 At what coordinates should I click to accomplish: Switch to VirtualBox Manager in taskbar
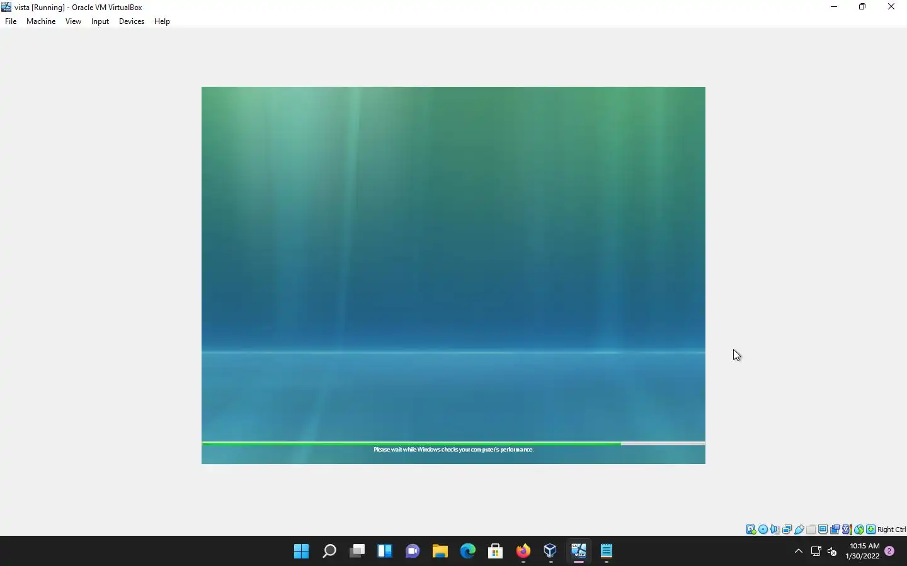[x=551, y=552]
